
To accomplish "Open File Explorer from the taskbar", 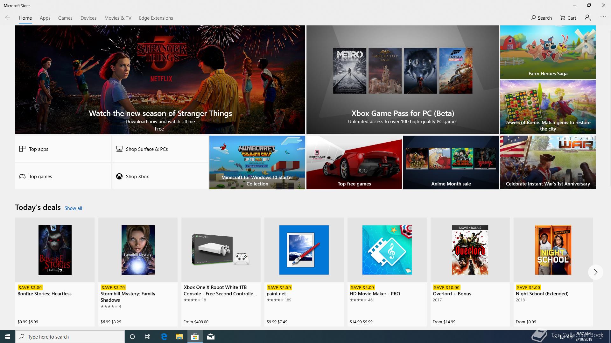I will [179, 337].
